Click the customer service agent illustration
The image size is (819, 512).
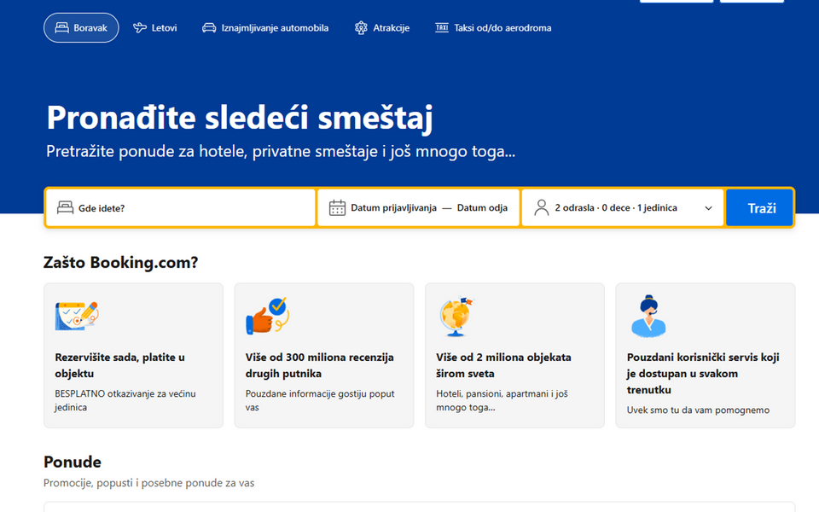tap(648, 316)
